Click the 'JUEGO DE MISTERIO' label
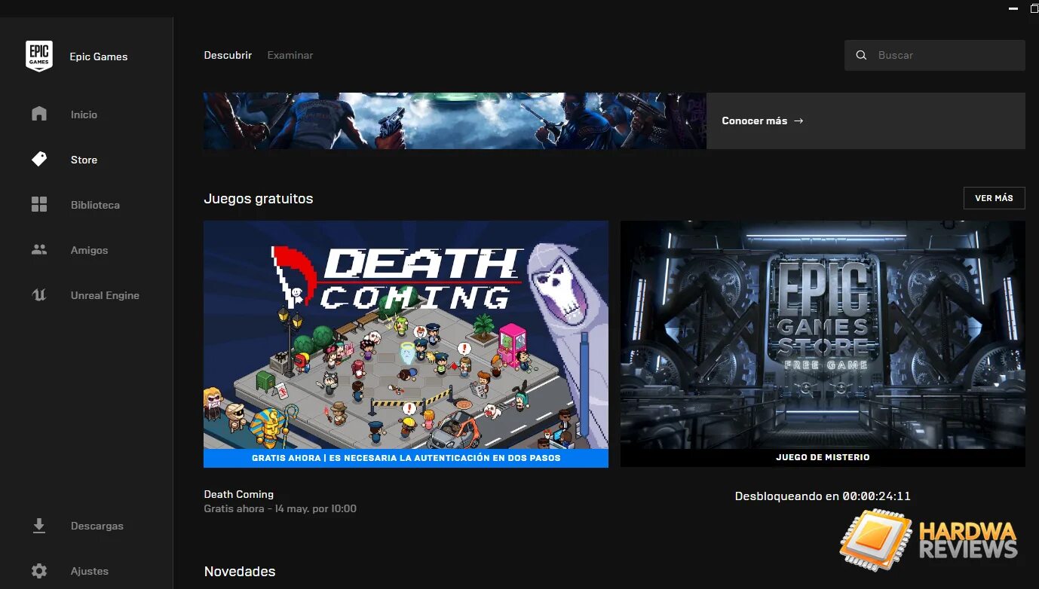This screenshot has height=589, width=1039. [823, 457]
